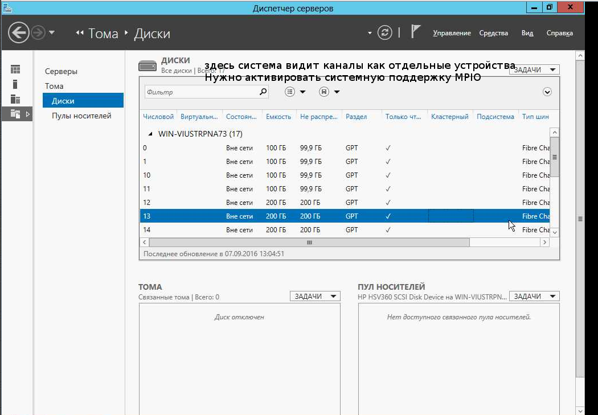
Task: Click the Диски breadcrumb
Action: [152, 34]
